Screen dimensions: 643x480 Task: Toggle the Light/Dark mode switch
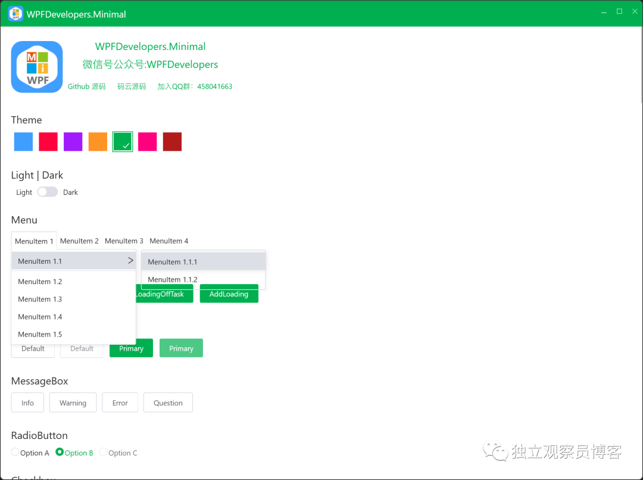click(x=48, y=192)
